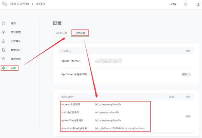Click the code brackets 开发管理 icon
Image resolution: width=202 pixels, height=138 pixels.
(4, 32)
